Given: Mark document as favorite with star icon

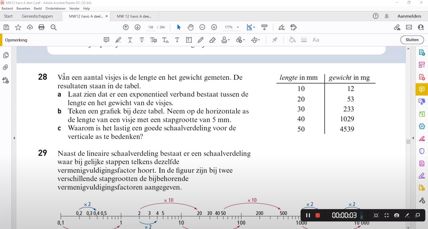Looking at the screenshot, I should click(x=18, y=27).
